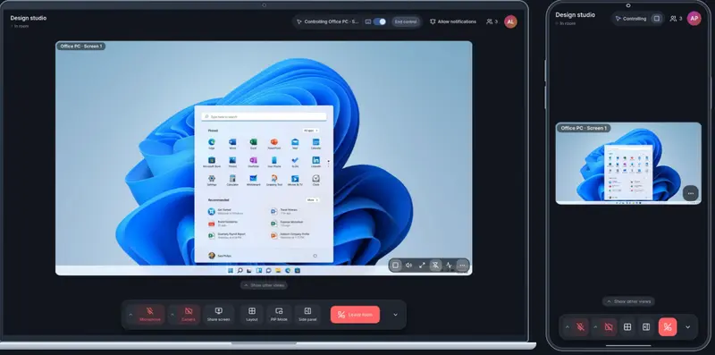The height and width of the screenshot is (355, 715).
Task: Click the Search icon on the remote taskbar
Action: [x=240, y=271]
